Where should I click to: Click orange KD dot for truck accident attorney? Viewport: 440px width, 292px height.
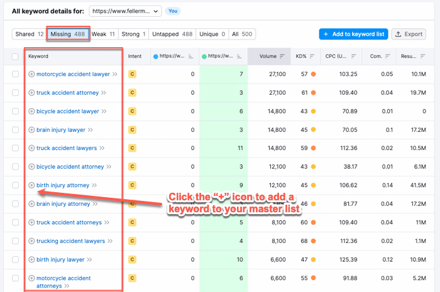point(312,93)
